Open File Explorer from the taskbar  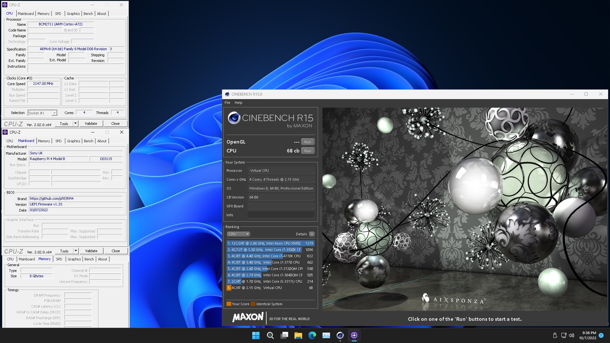(x=298, y=335)
